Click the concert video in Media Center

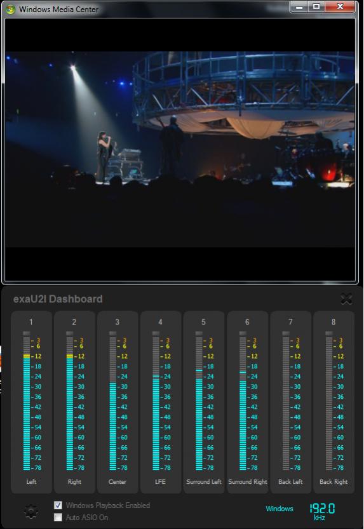[x=180, y=149]
